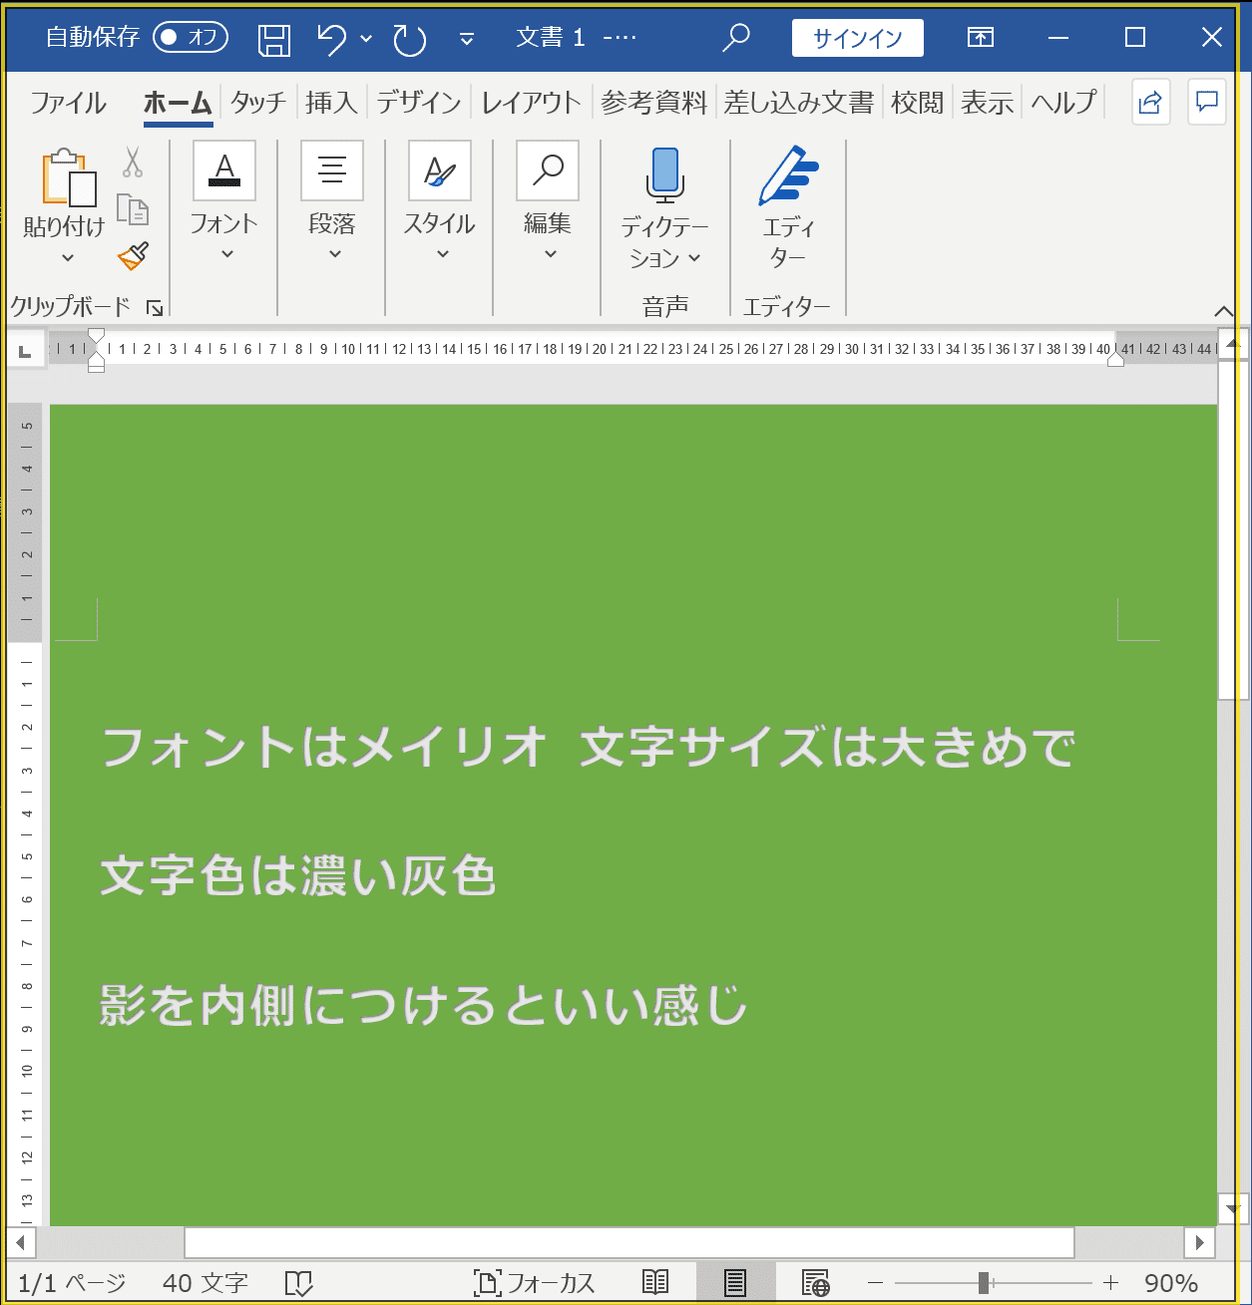1252x1305 pixels.
Task: Click the proofing book icon in status bar
Action: point(299,1283)
